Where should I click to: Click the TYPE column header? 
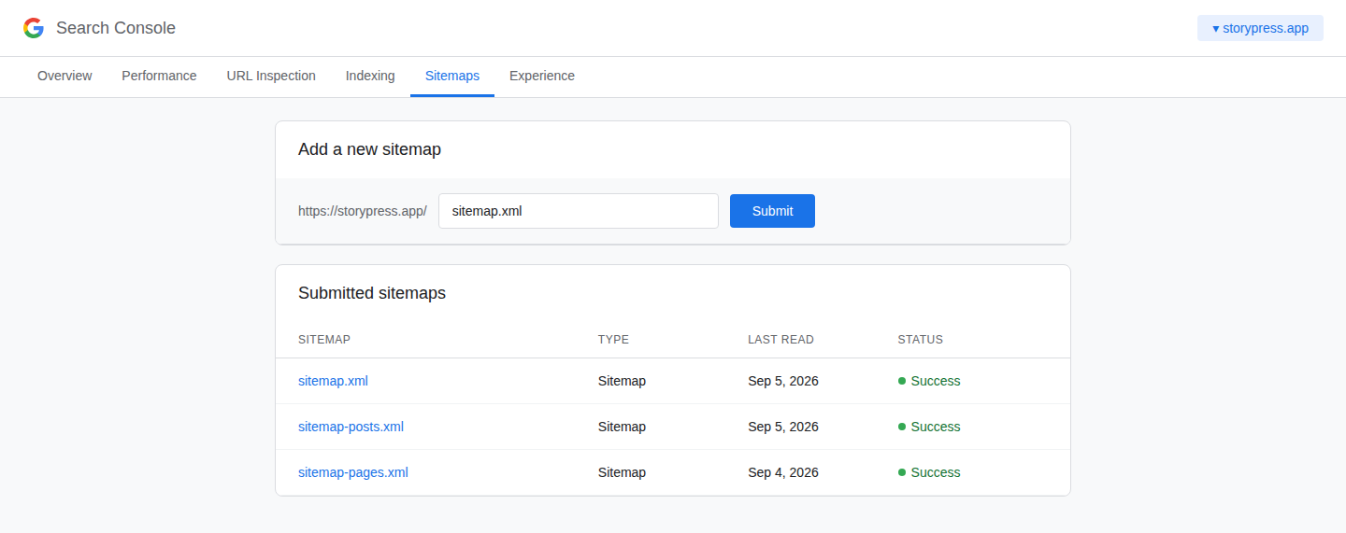613,340
